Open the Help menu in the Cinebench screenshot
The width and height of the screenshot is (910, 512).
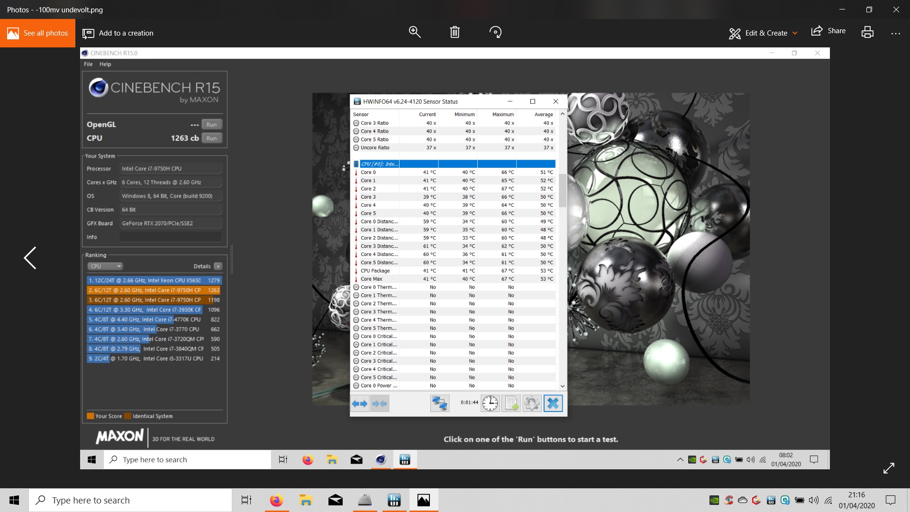pos(105,64)
